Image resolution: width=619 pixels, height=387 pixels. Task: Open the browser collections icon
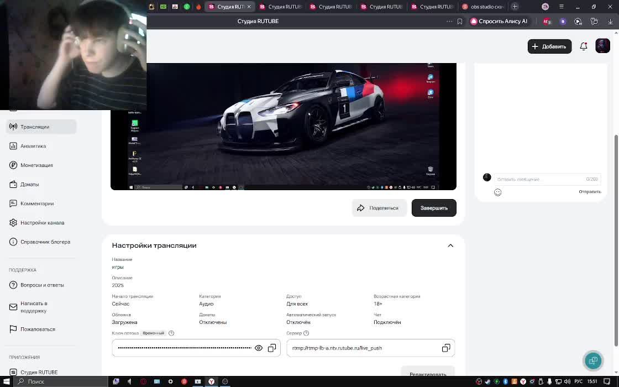pos(594,22)
